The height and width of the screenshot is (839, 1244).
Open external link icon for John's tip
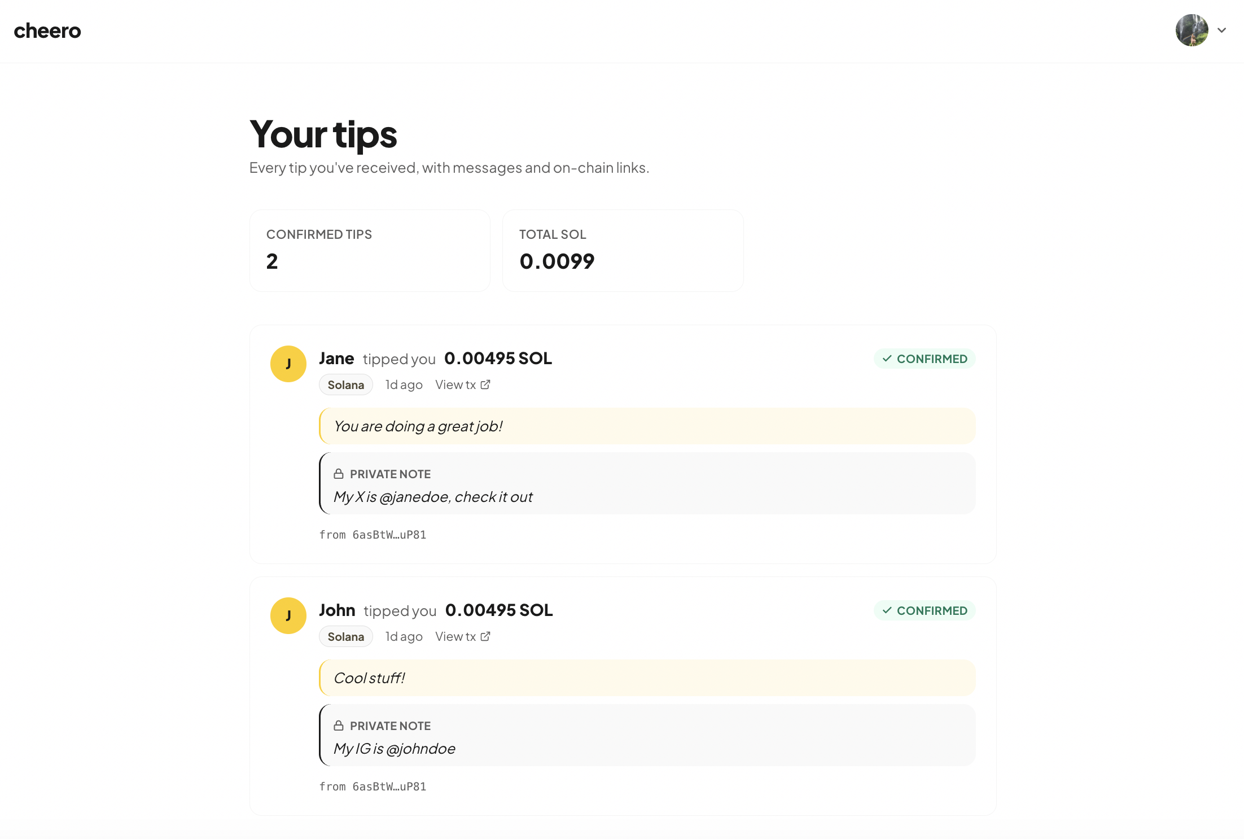tap(485, 636)
